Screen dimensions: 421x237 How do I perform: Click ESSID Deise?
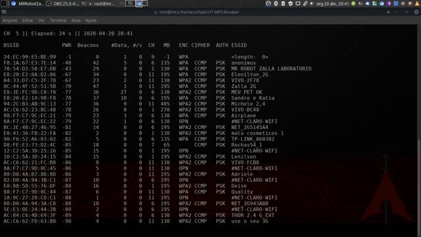[239, 186]
